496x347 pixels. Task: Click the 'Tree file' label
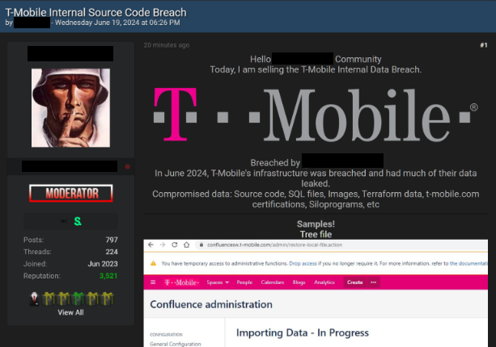(x=316, y=234)
